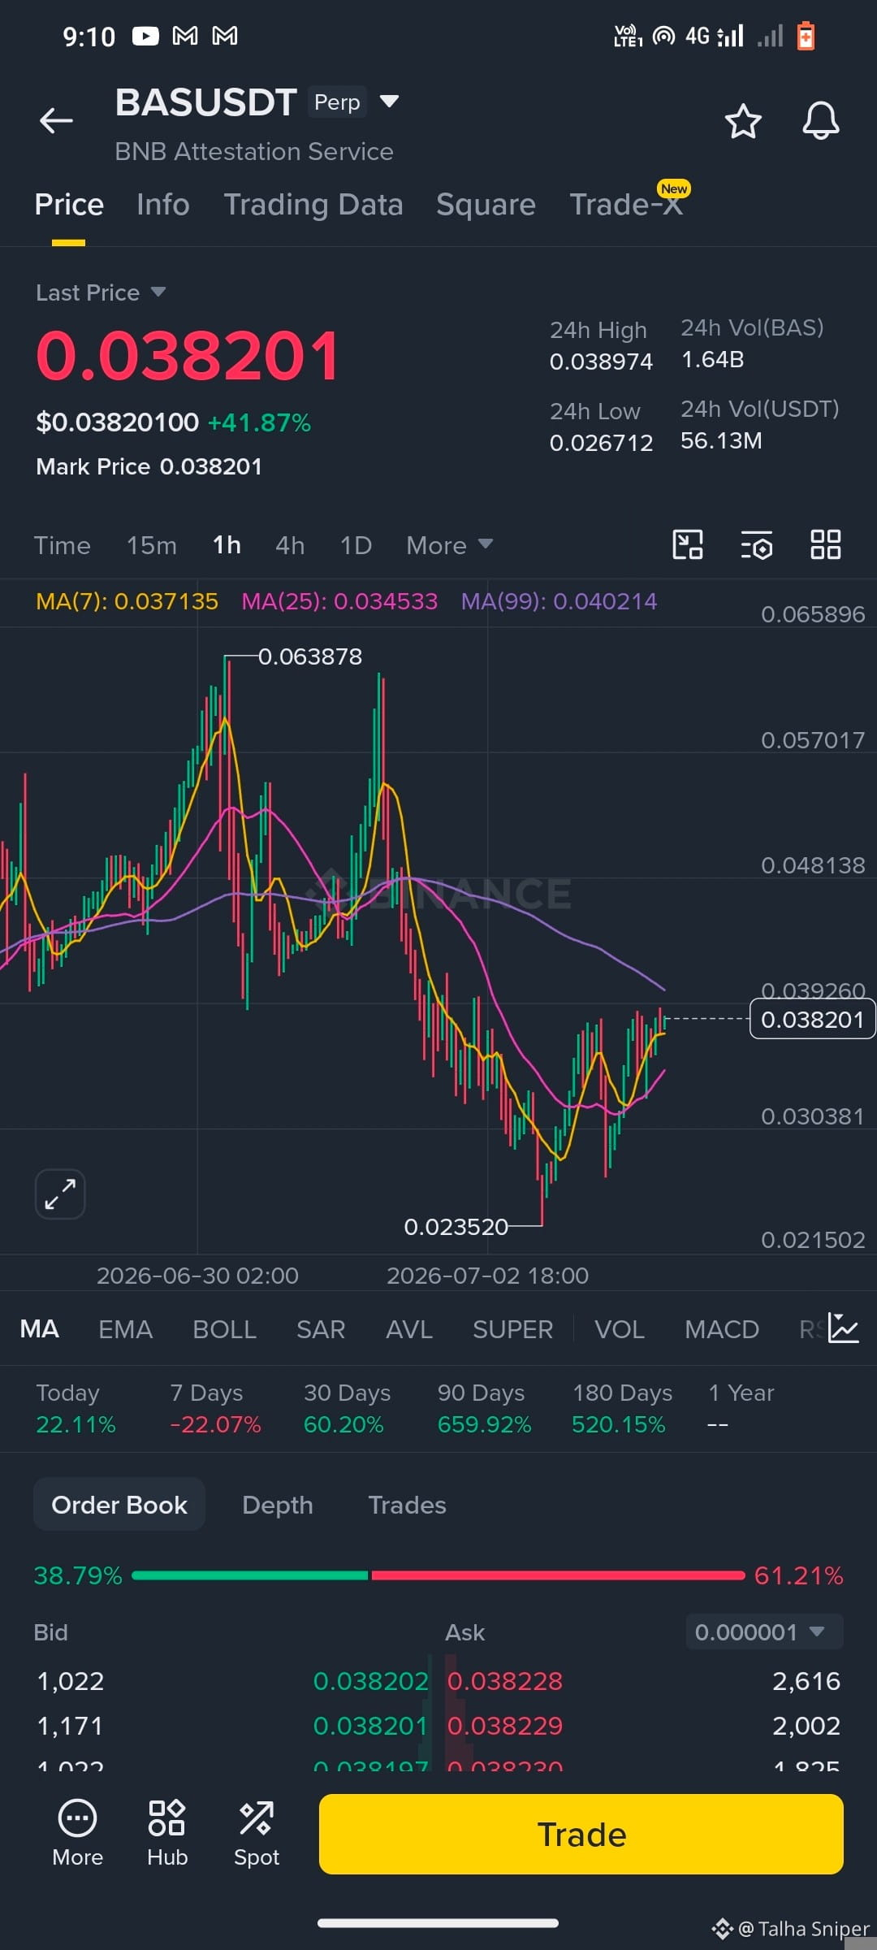Select bid price 0.038201 in order book

[370, 1725]
